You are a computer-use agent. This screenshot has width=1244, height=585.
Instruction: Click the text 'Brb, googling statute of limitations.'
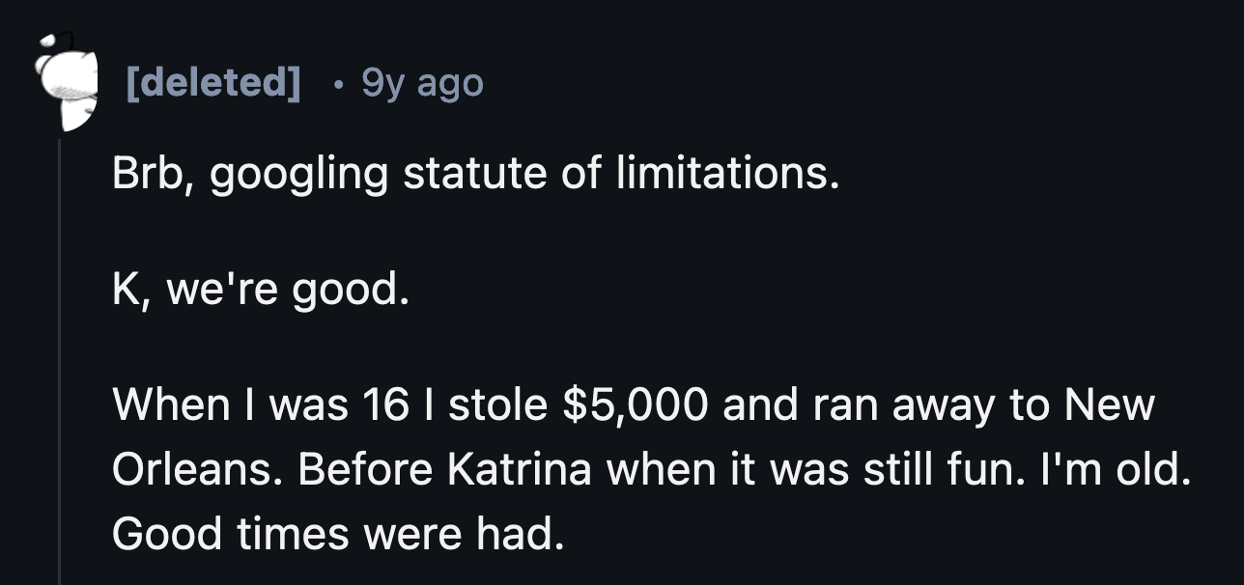(477, 174)
